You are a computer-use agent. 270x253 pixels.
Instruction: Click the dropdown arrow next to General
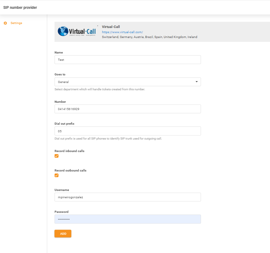[x=197, y=81]
